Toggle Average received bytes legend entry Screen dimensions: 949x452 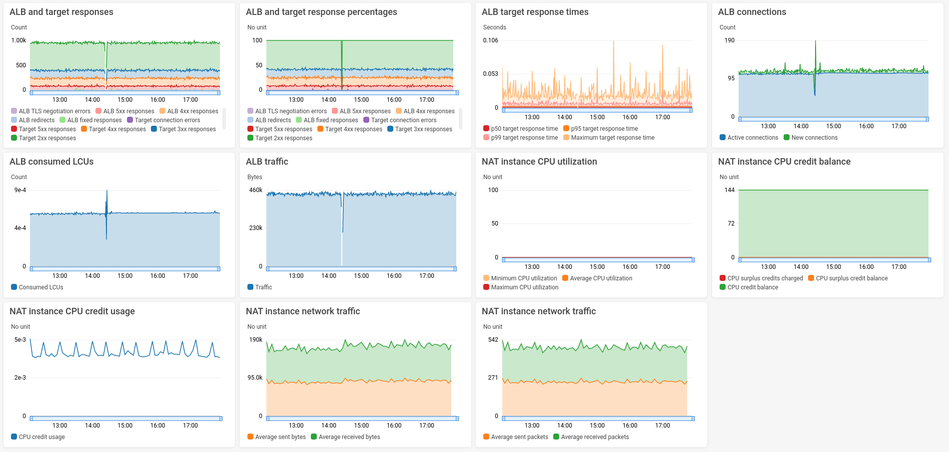point(345,437)
